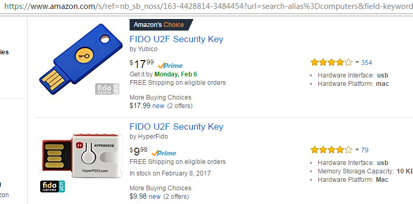Click the $9.98 price of the HyperFido key
Screen dimensions: 413x204
pos(139,151)
